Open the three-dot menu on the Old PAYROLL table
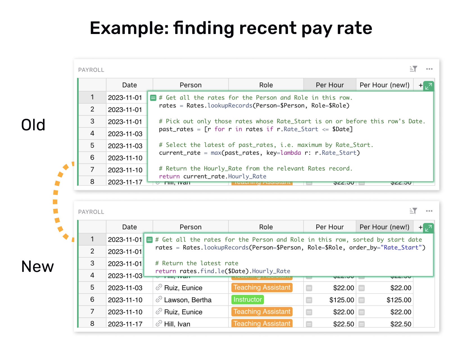 pyautogui.click(x=429, y=69)
